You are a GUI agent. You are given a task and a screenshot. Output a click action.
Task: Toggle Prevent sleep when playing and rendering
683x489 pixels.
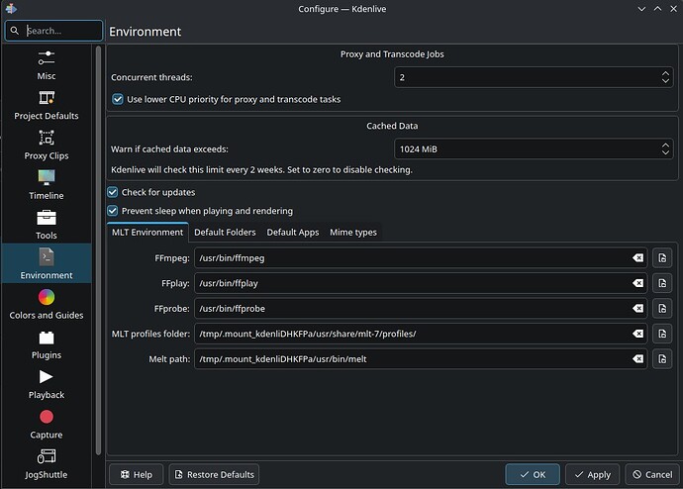coord(113,211)
